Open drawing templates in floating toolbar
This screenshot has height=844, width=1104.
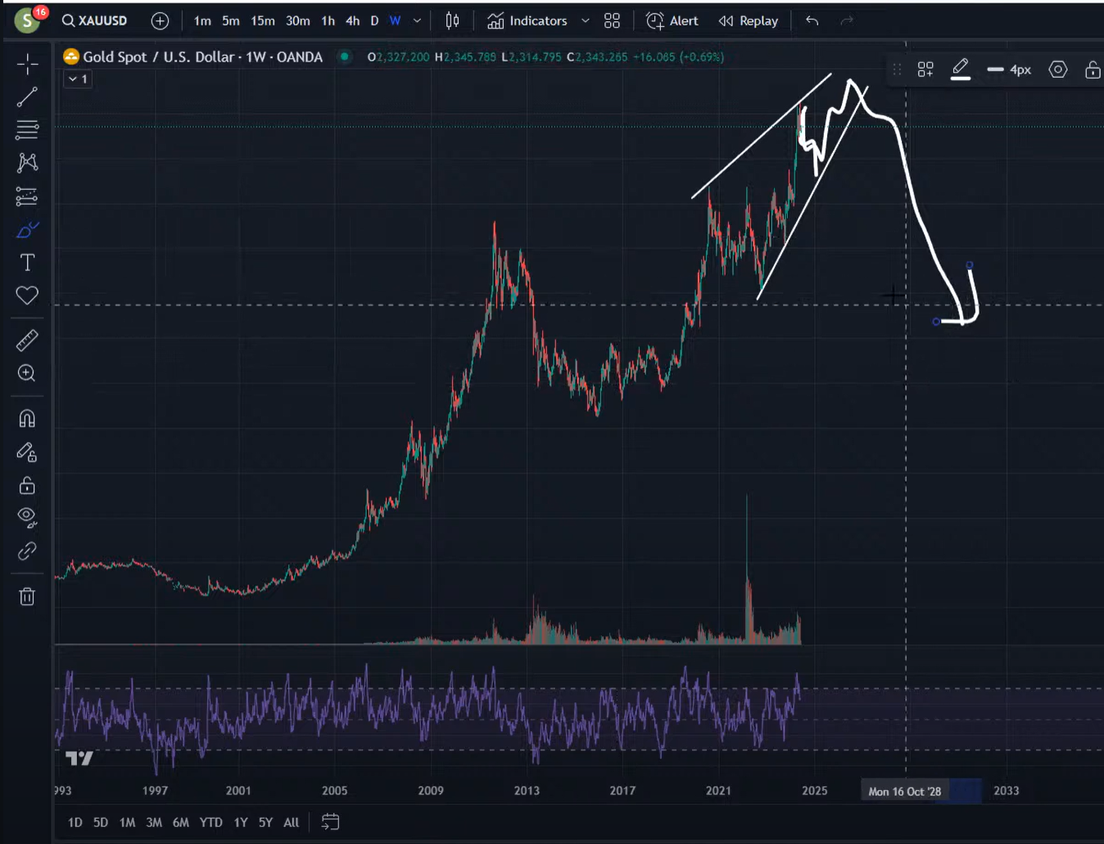click(925, 70)
